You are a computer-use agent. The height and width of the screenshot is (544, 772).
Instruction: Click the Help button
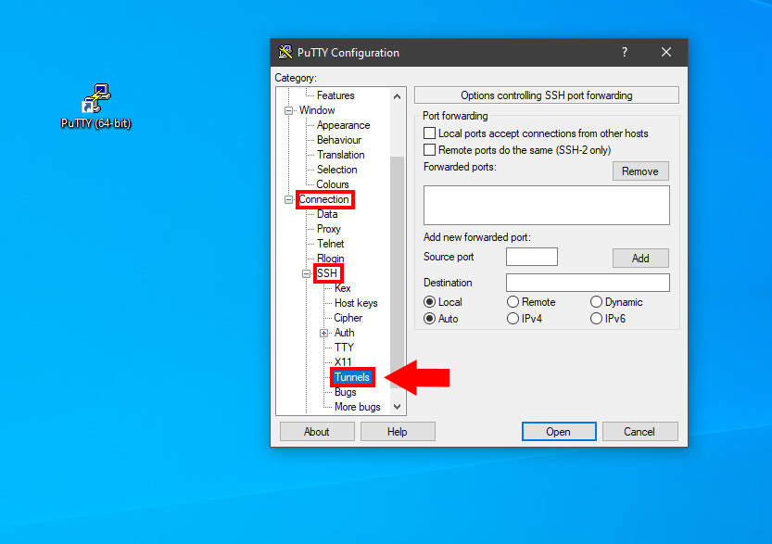point(398,432)
